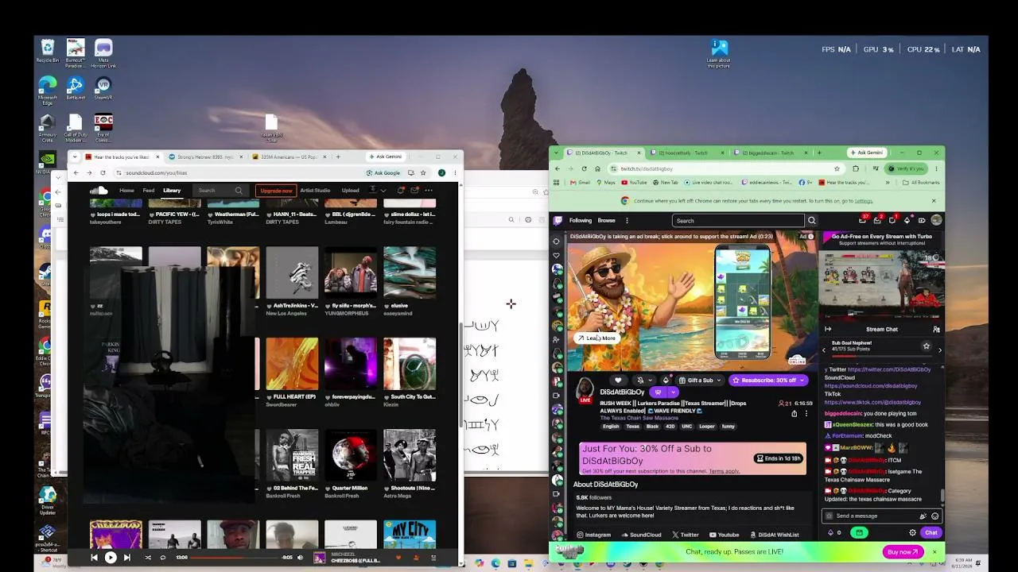Open SteamVR desktop shortcut
1018x572 pixels.
click(x=103, y=88)
